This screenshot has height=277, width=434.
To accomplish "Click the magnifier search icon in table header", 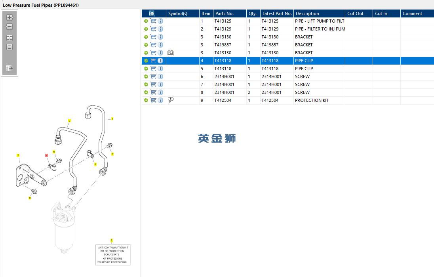I will 152,13.
